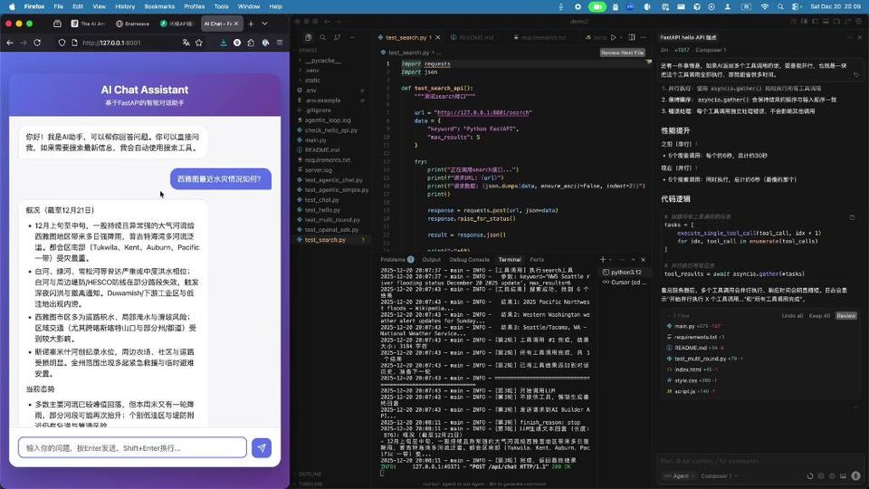Open the search API URL link in code
Viewport: 869px width, 489px height.
(482, 112)
